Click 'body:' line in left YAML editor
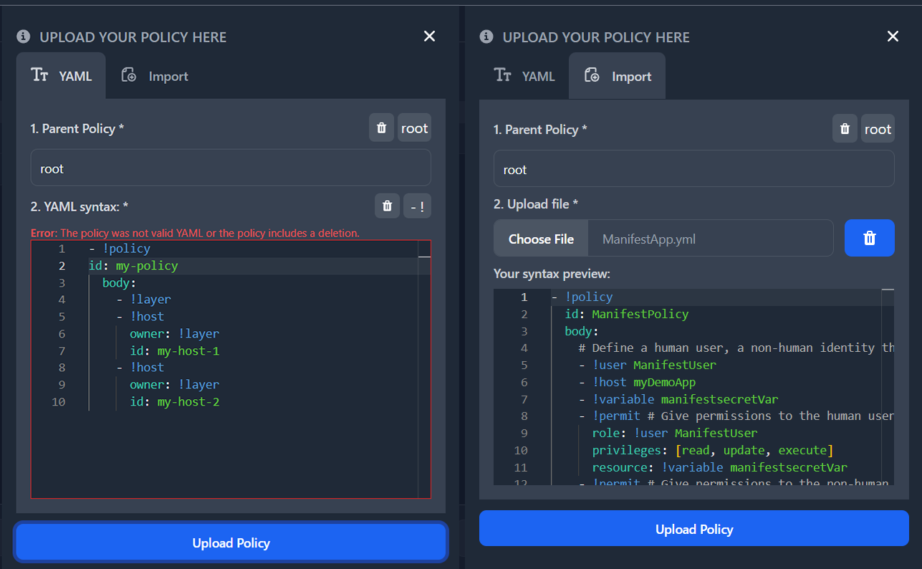Image resolution: width=922 pixels, height=569 pixels. (119, 282)
